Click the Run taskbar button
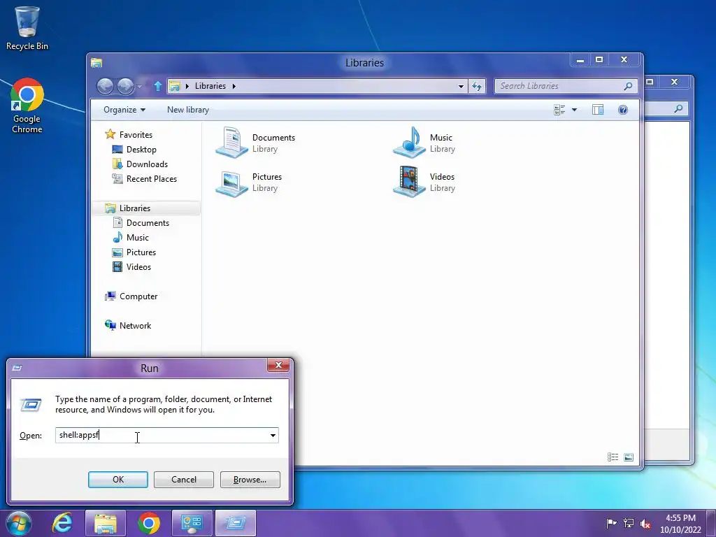 [236, 523]
